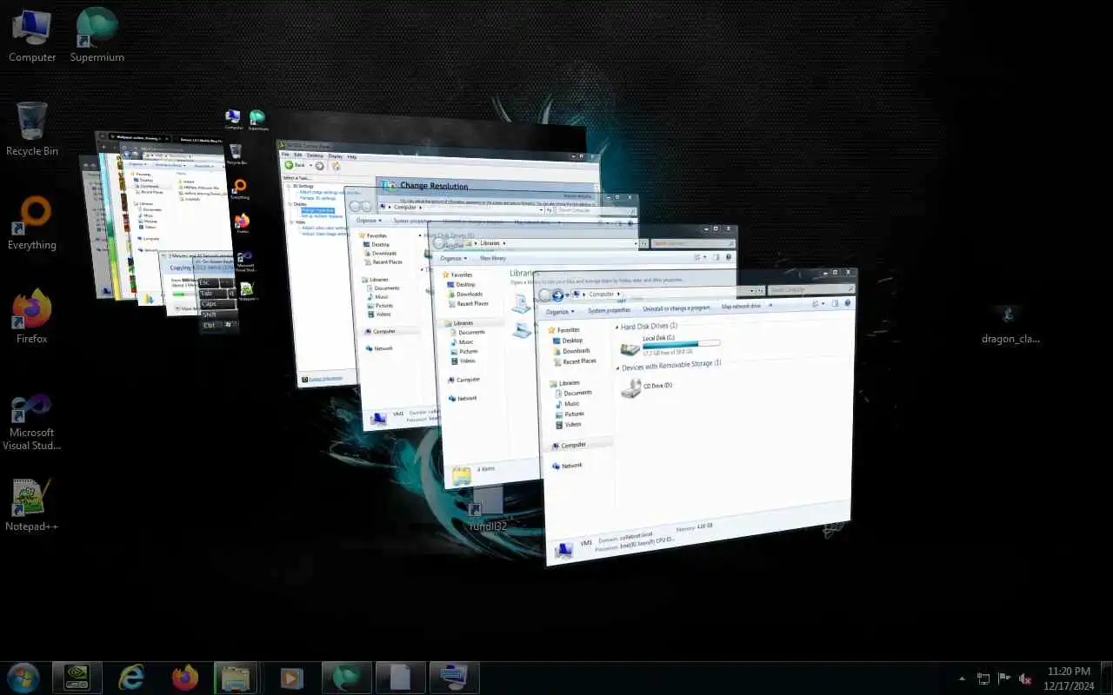Viewport: 1113px width, 695px height.
Task: Select Local Disk (C:) in front Computer window
Action: 670,345
